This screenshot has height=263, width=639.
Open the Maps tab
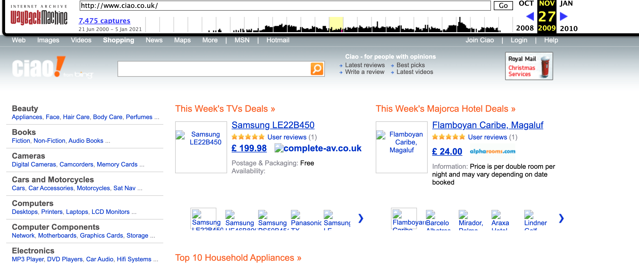(x=182, y=40)
